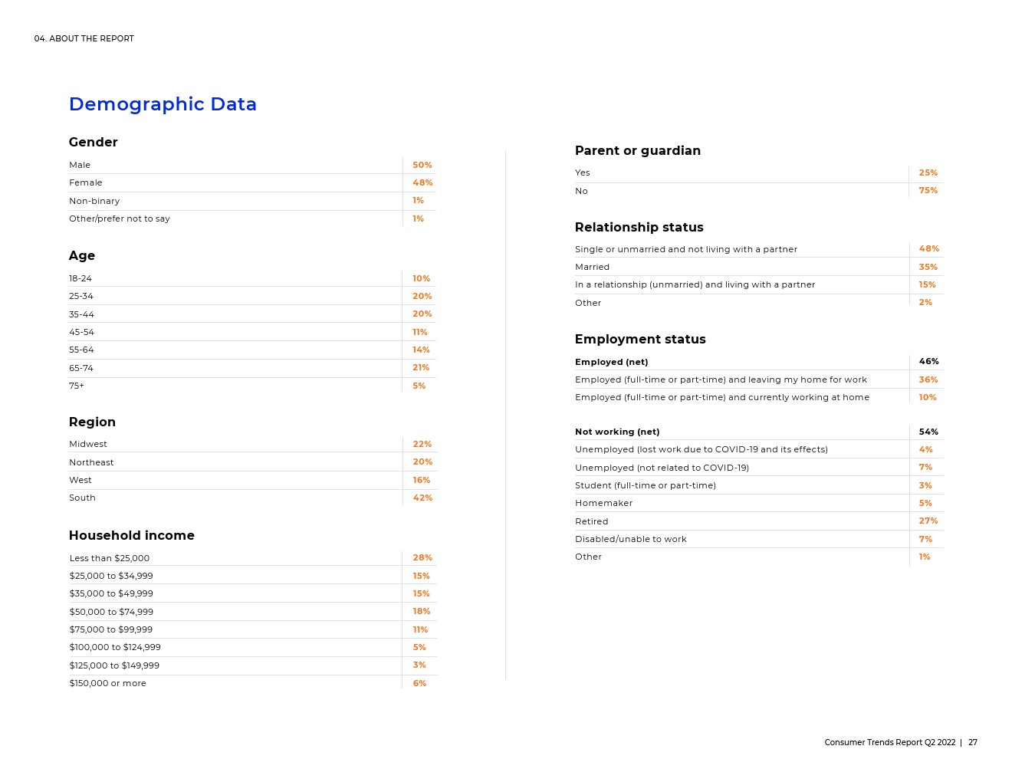Screen dimensions: 1012x782
Task: Click the $150,000 or more row
Action: pyautogui.click(x=252, y=683)
